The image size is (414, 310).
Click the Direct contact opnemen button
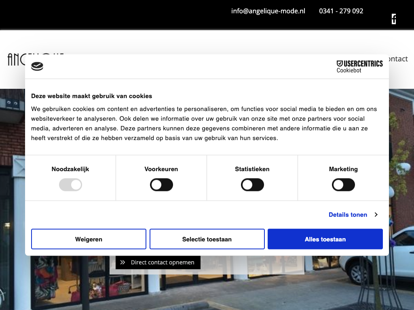pos(158,262)
